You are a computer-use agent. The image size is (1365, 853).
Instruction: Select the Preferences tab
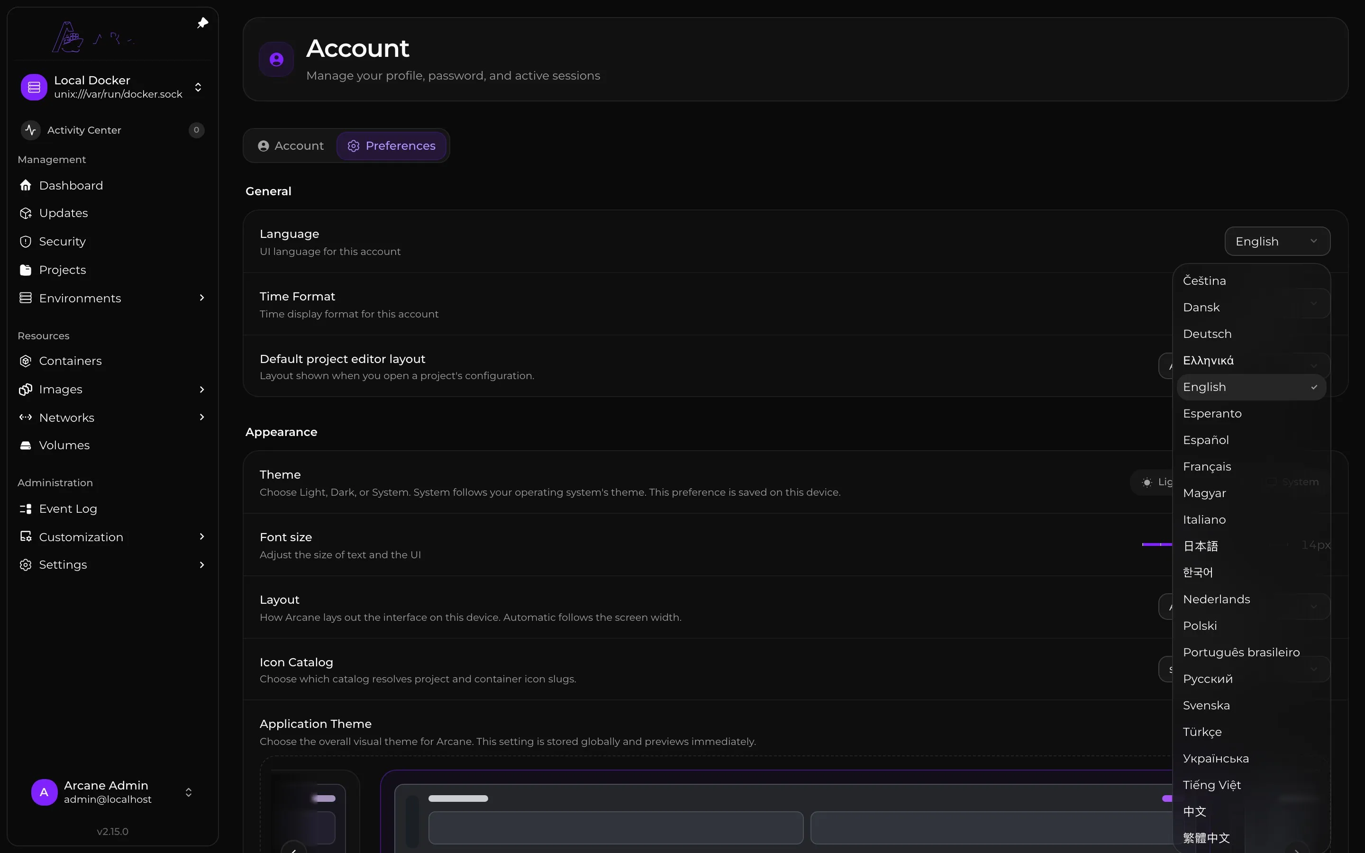[391, 145]
